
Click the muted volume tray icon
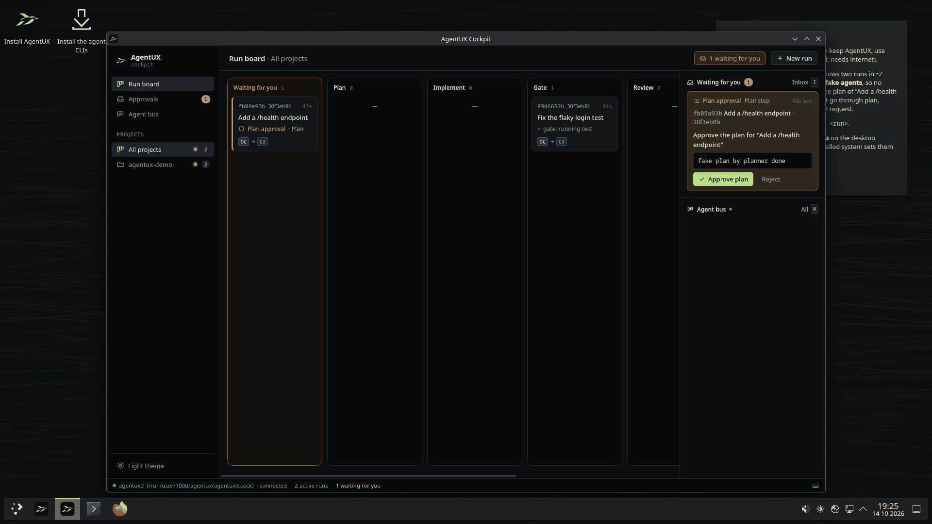pyautogui.click(x=805, y=509)
